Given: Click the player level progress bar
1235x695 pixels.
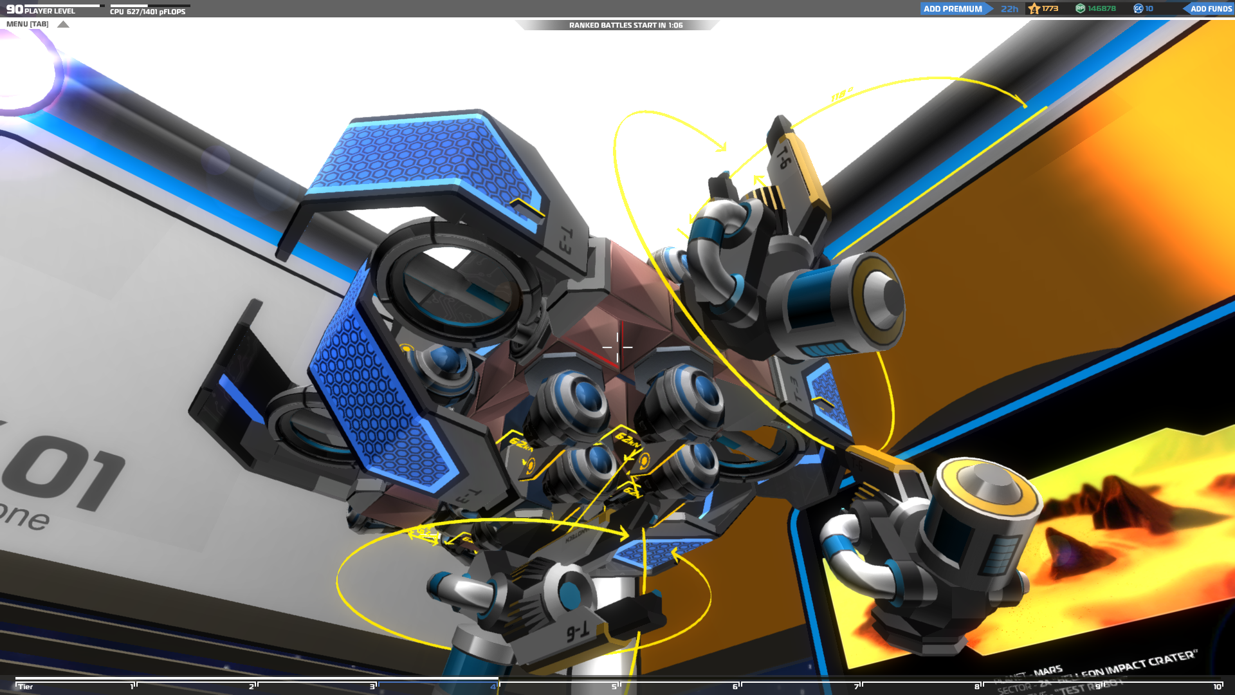Looking at the screenshot, I should [62, 6].
